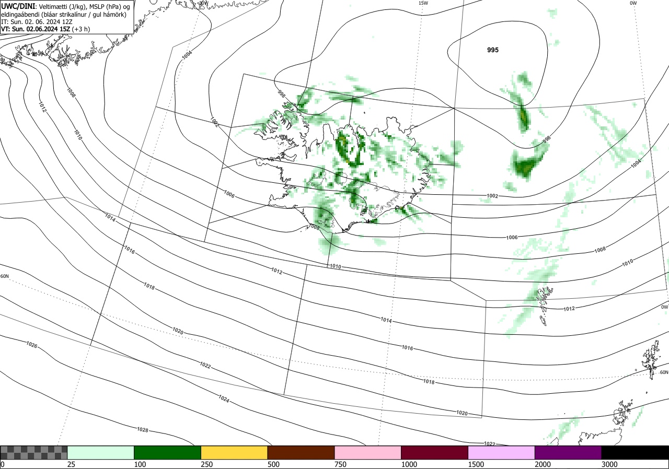669x469 pixels.
Task: Click the legend tick value '250'
Action: pos(207,464)
